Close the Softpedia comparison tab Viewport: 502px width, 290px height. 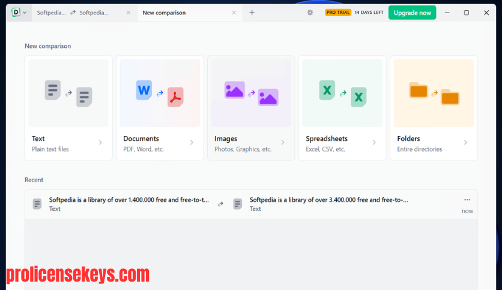point(129,13)
